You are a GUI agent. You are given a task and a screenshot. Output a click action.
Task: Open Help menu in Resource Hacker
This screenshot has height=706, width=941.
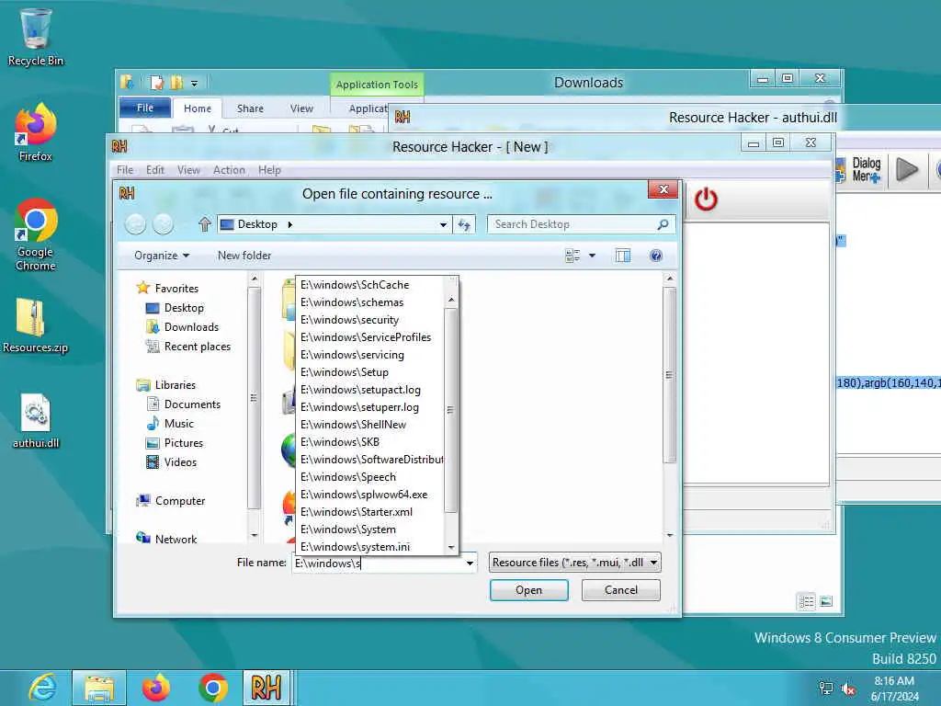pyautogui.click(x=269, y=170)
